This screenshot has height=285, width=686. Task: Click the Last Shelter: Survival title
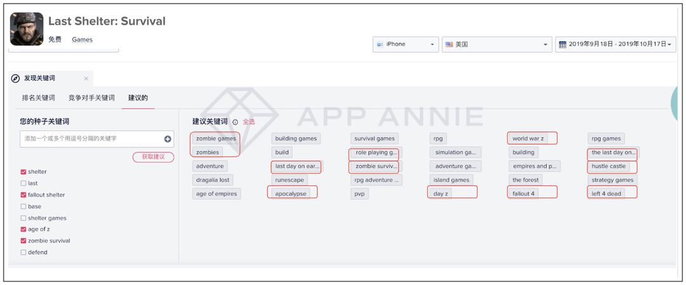(x=107, y=21)
